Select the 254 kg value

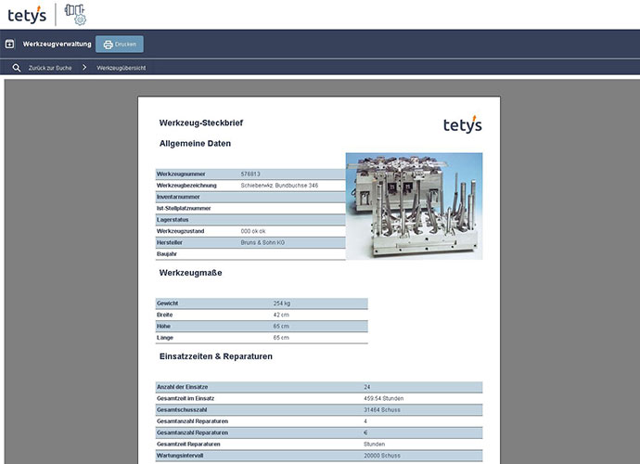point(282,303)
